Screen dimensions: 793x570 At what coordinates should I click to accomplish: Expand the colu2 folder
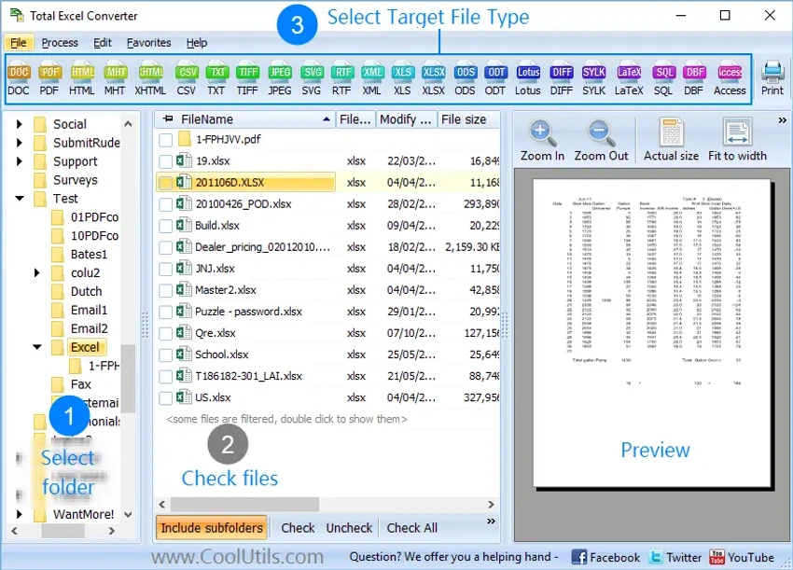coord(37,272)
